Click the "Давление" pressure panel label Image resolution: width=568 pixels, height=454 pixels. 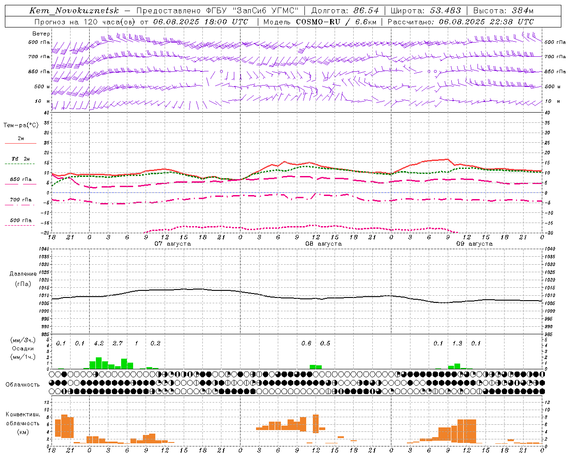pos(23,274)
